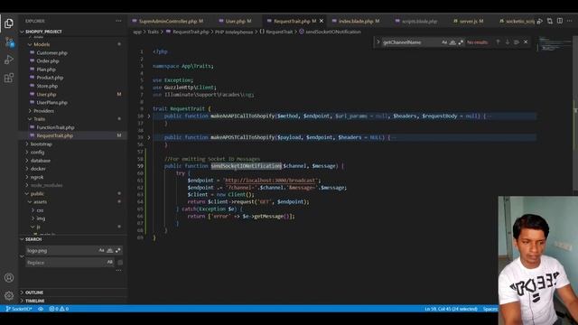The width and height of the screenshot is (578, 325).
Task: Go to previous match in find widget
Action: click(498, 42)
